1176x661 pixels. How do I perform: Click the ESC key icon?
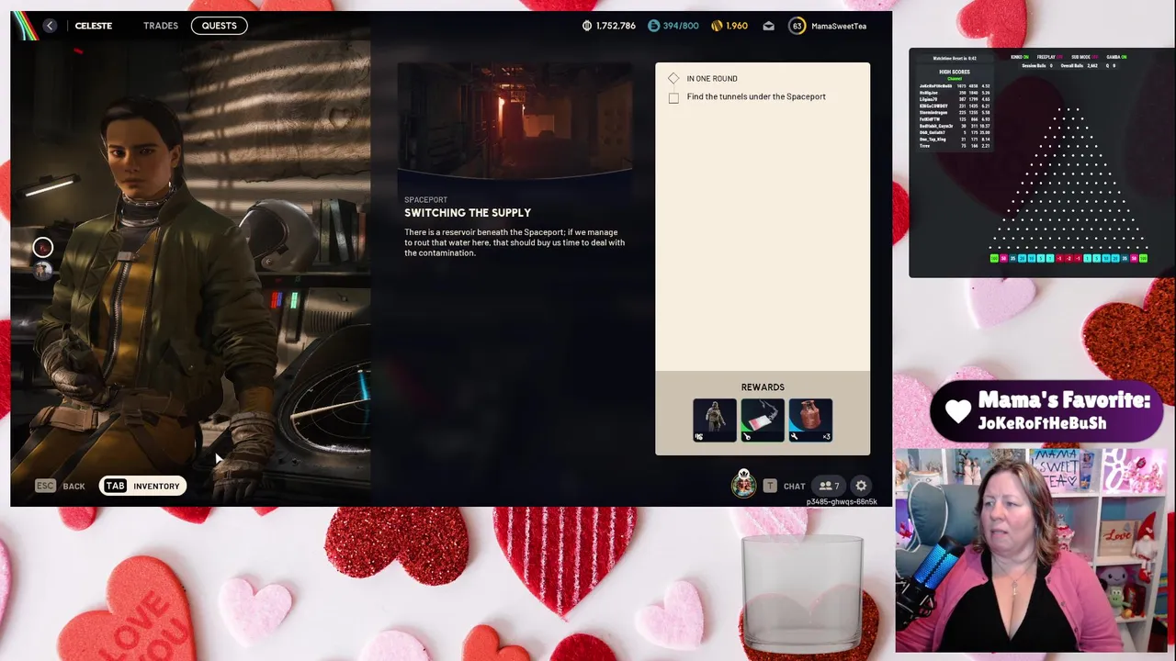tap(45, 486)
